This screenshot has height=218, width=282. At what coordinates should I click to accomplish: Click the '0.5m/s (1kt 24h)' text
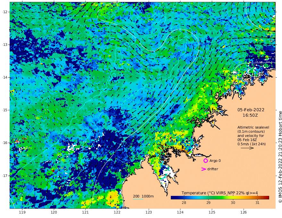[x=252, y=144]
